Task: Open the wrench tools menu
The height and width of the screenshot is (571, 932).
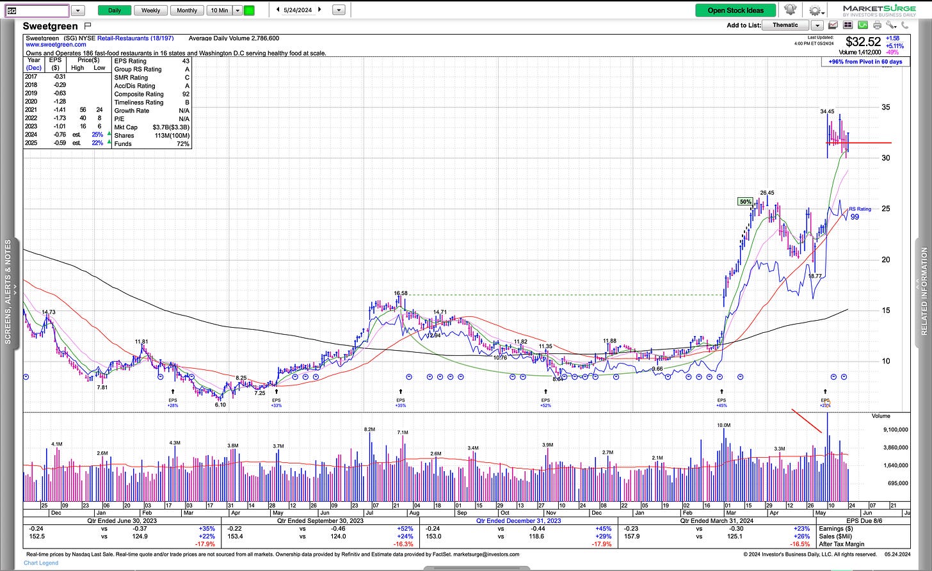Action: click(891, 25)
